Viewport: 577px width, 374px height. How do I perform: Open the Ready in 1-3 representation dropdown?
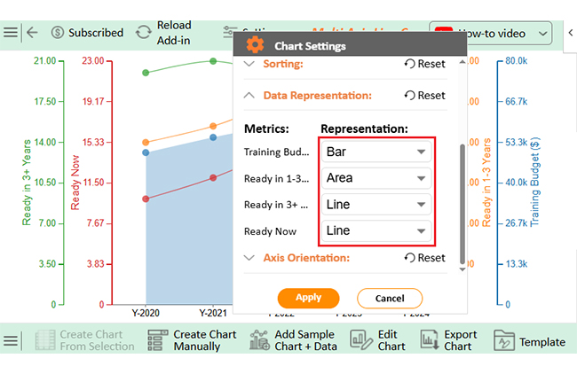(x=376, y=178)
